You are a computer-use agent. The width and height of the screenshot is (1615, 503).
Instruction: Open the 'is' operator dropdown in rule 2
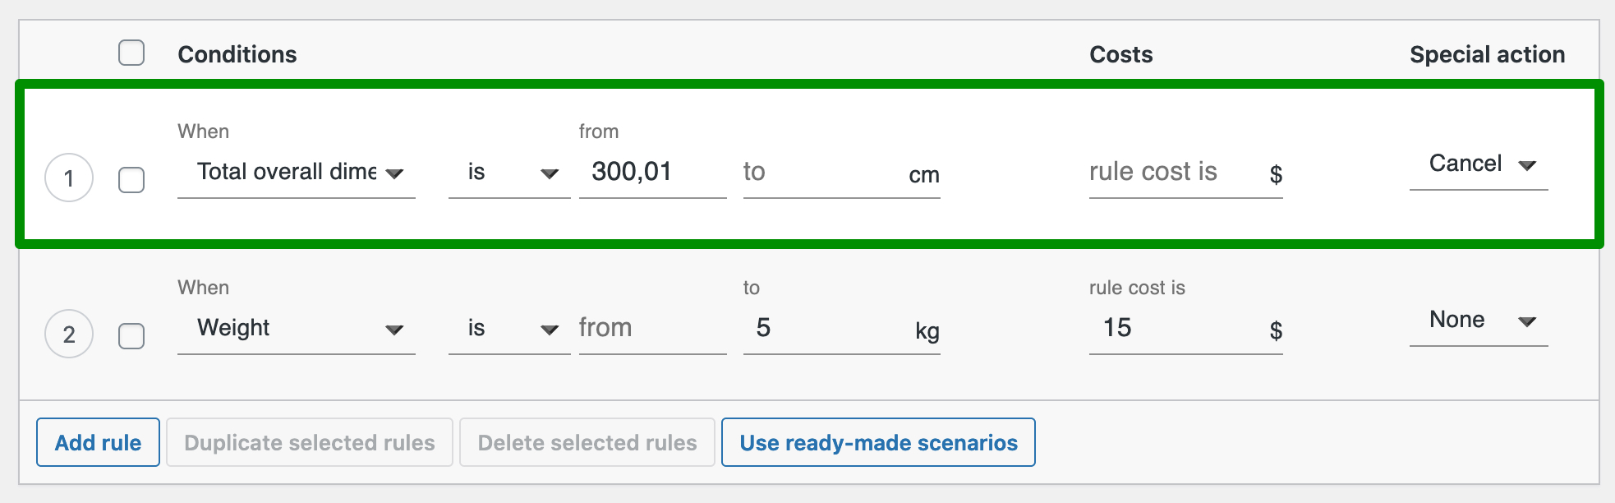[x=508, y=328]
